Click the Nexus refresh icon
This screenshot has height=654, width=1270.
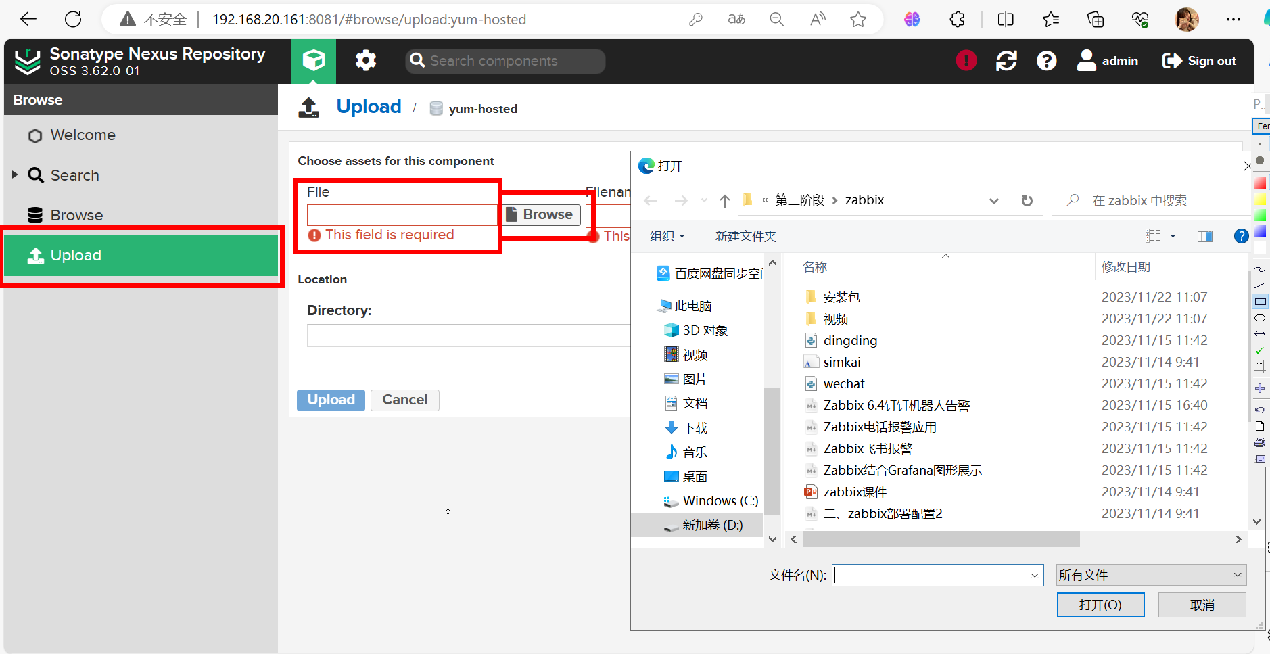(1006, 61)
